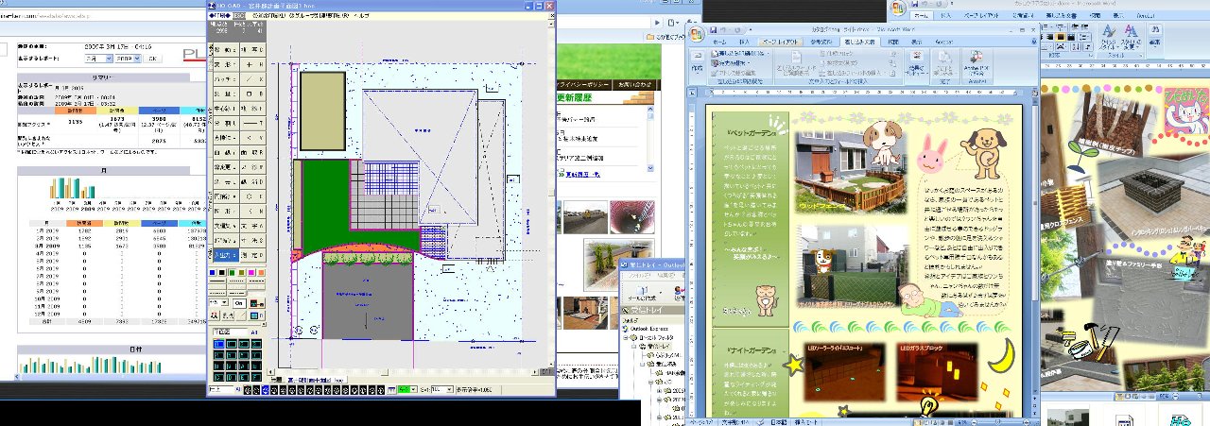Screen dimensions: 1210x426
Task: Open 宛先の選択 dropdown in Word ribbon
Action: tap(731, 63)
